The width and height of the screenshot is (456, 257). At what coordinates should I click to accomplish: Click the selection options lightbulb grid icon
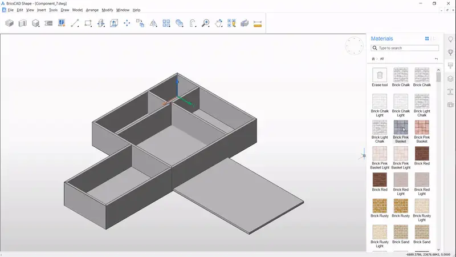click(231, 23)
